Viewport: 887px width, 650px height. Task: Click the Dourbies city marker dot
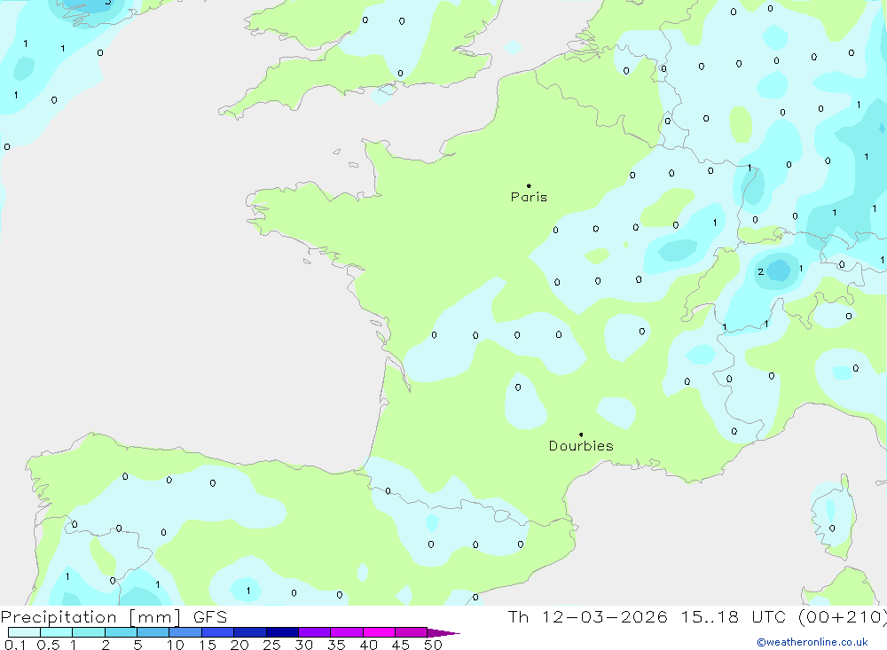(581, 435)
